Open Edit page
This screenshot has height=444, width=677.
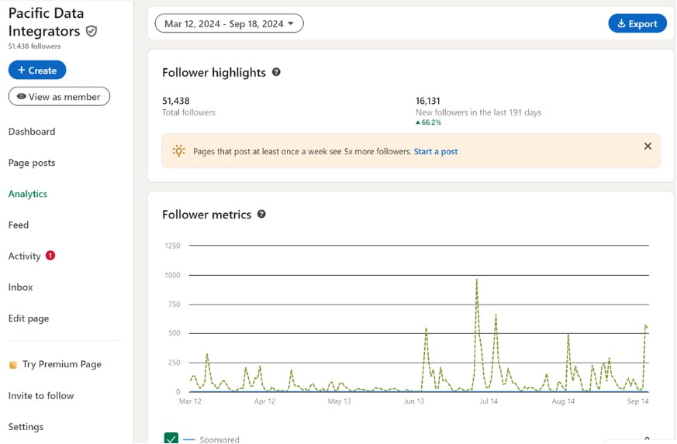click(29, 318)
